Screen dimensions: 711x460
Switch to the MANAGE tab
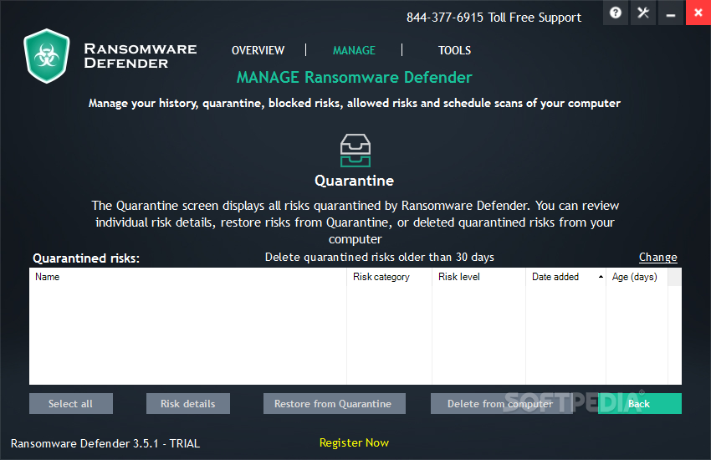tap(354, 50)
